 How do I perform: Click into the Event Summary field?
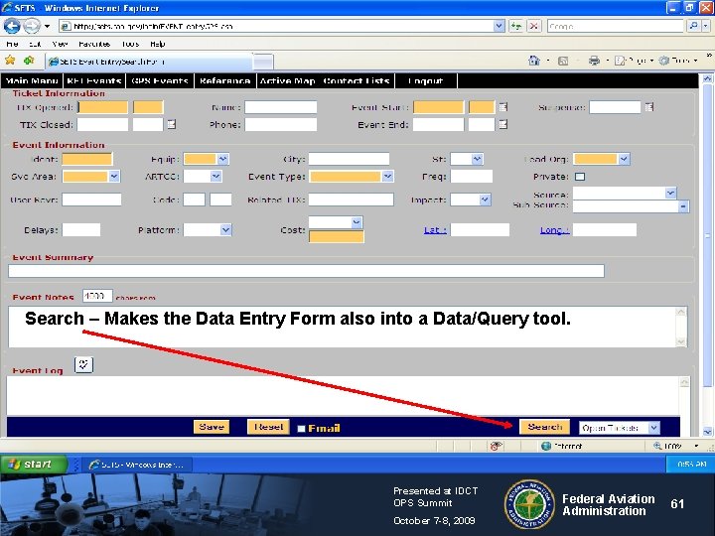tap(306, 271)
